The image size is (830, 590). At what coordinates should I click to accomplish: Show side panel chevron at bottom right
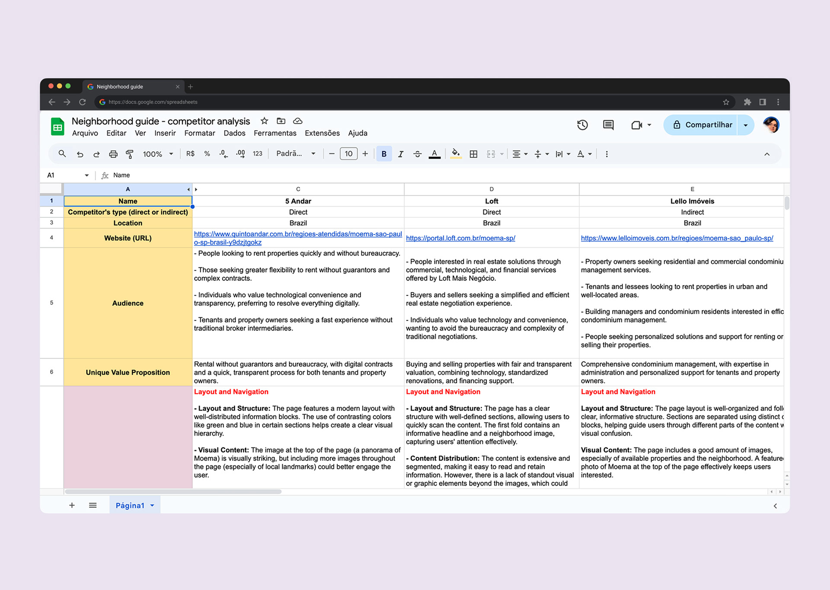tap(775, 506)
